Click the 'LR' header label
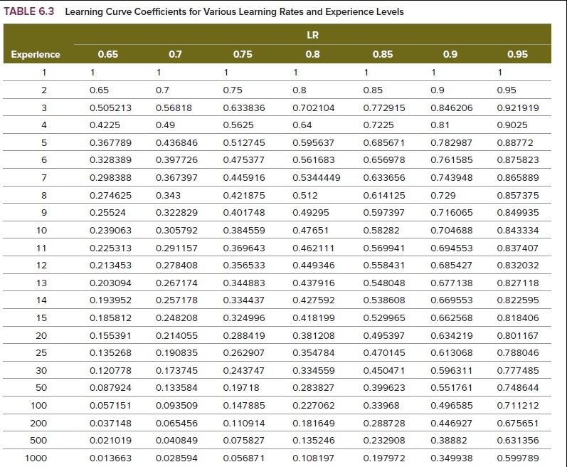This screenshot has width=567, height=467. coord(312,35)
